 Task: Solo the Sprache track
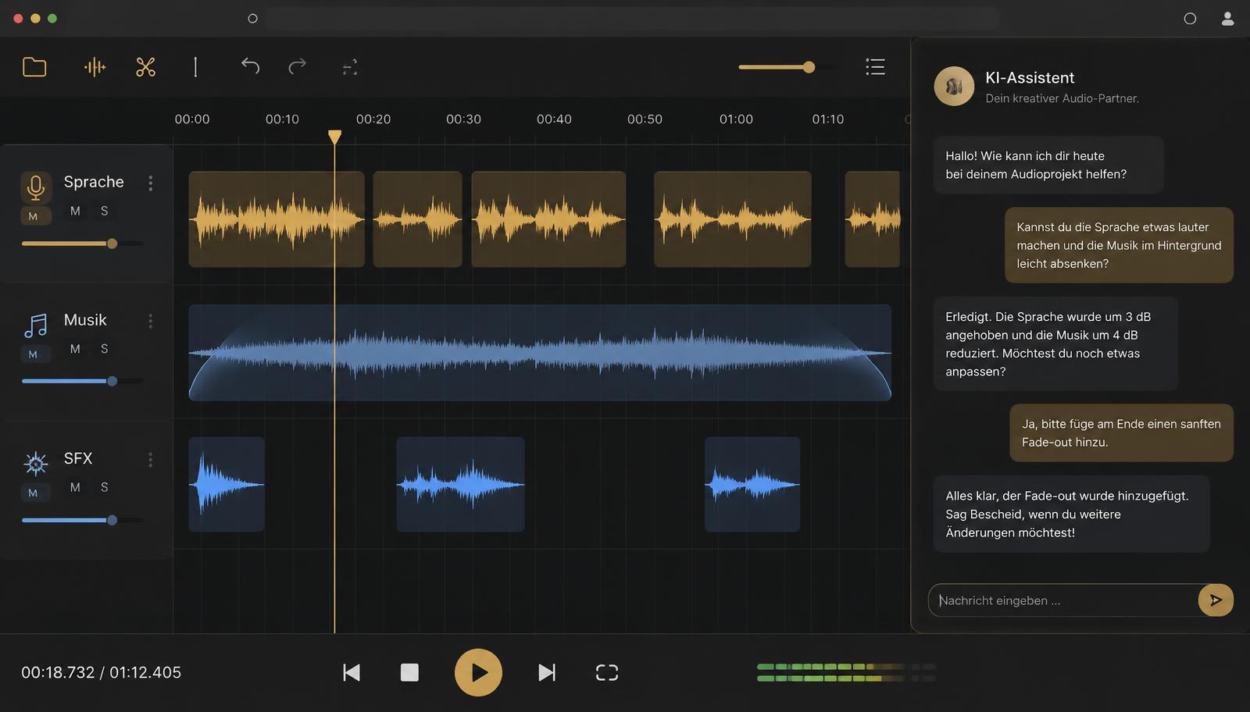point(104,211)
